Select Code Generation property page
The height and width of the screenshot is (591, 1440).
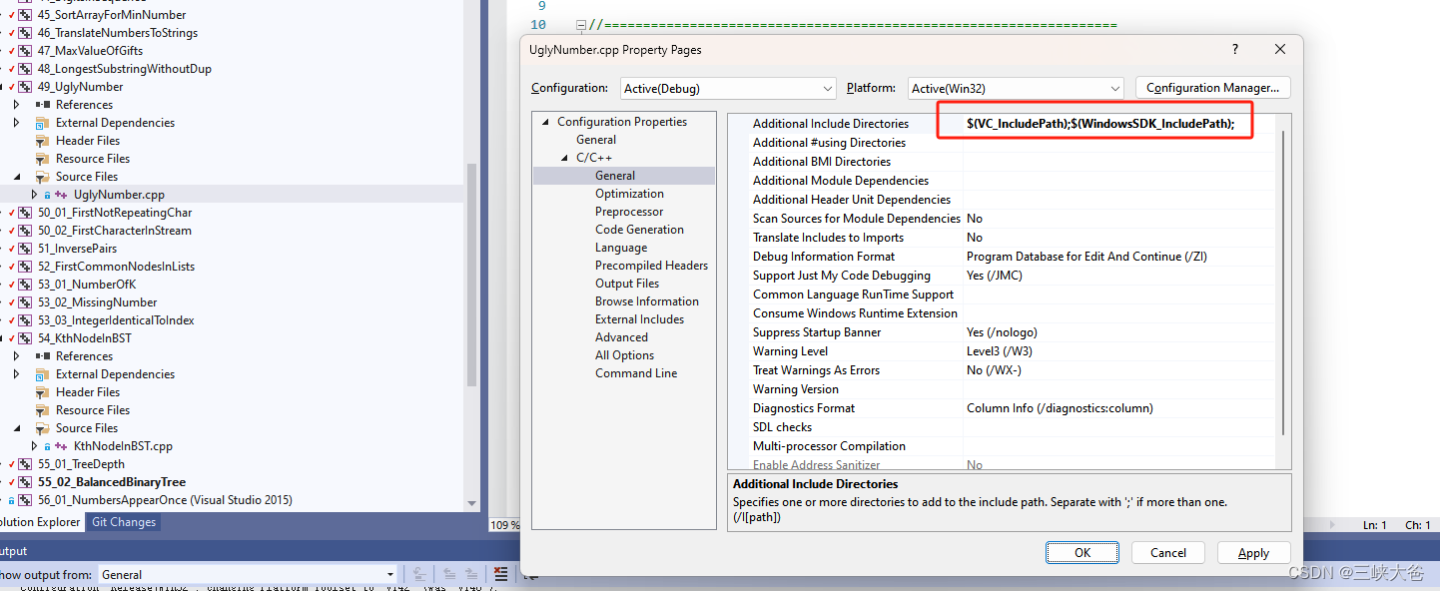click(x=639, y=230)
